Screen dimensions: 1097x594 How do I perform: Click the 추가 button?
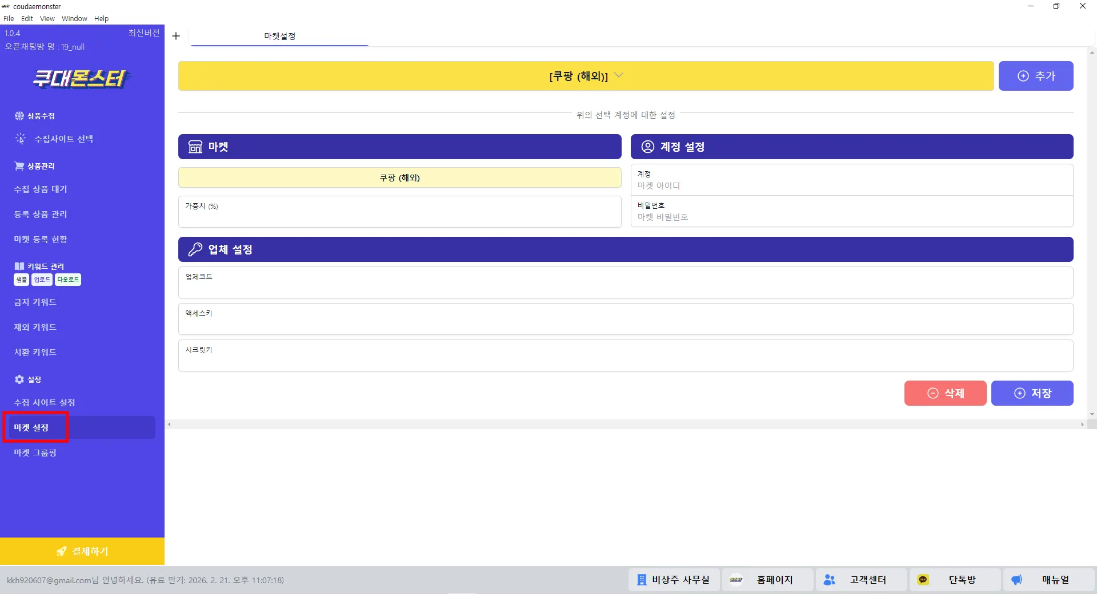coord(1036,76)
